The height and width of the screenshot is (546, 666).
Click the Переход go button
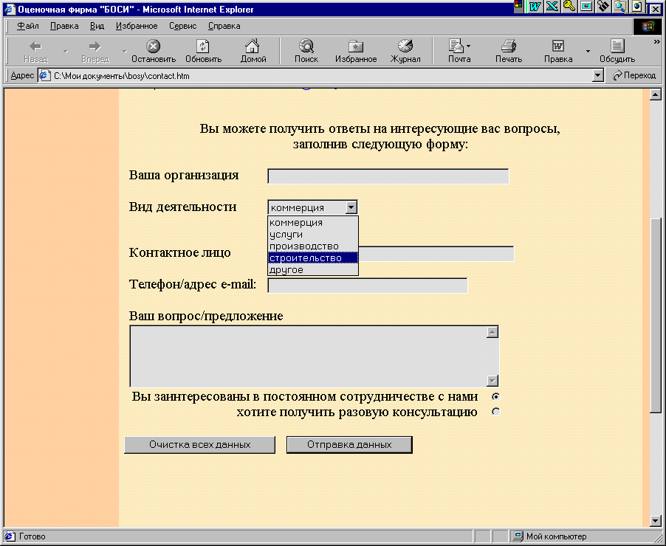point(634,75)
